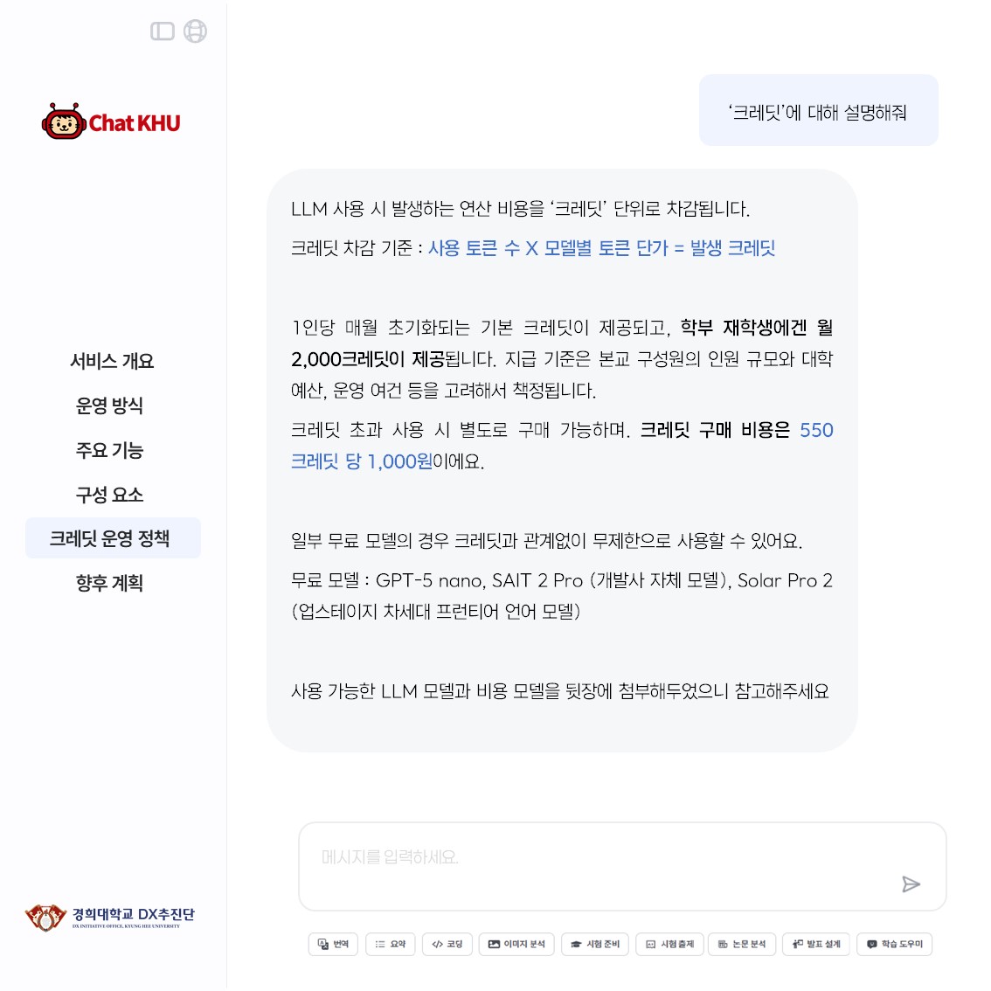
Task: Choose the 시험 준비 exam prep tool
Action: (x=595, y=944)
